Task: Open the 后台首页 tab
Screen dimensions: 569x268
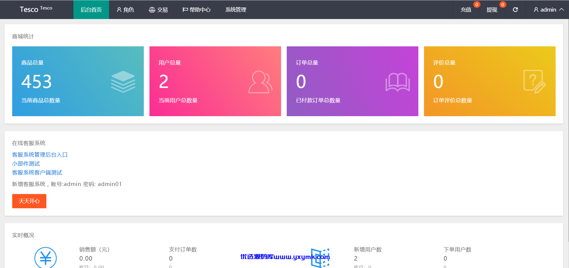Action: coord(91,10)
